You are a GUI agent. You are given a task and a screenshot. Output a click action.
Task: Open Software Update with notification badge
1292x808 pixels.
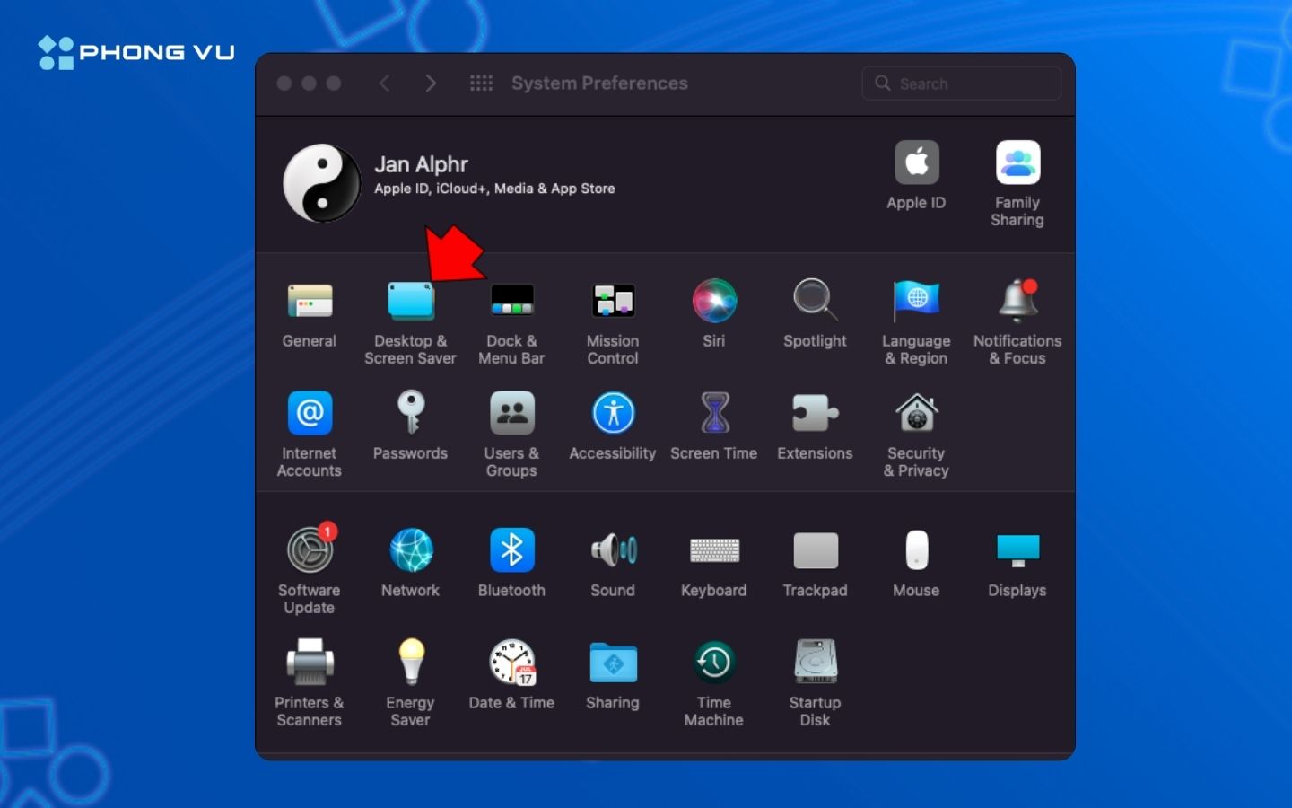[x=310, y=551]
